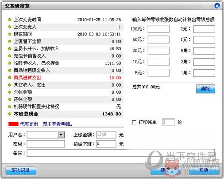
Task: Click the 50元 count field
Action: (158, 40)
